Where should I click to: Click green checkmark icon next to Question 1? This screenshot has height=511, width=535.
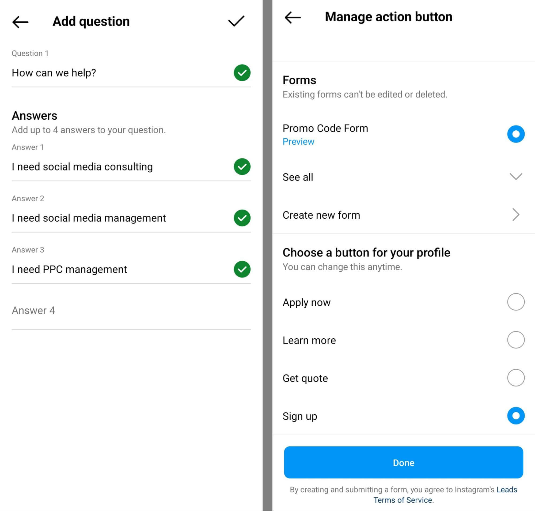pyautogui.click(x=241, y=73)
